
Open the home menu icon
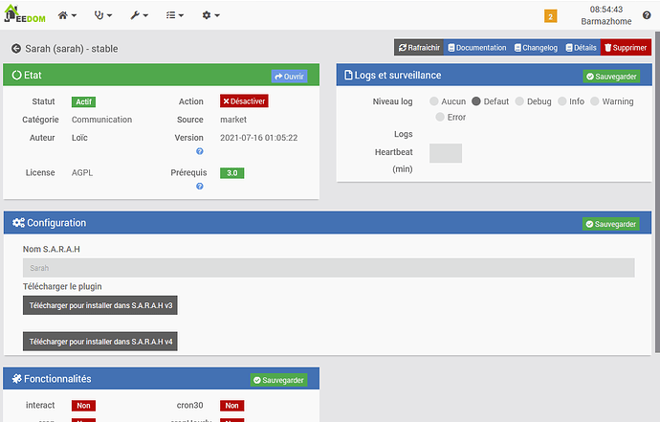[63, 15]
